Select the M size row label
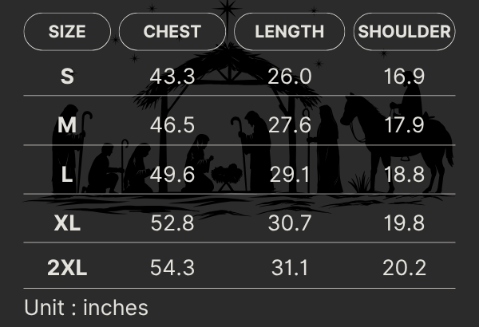This screenshot has width=479, height=327. [67, 126]
